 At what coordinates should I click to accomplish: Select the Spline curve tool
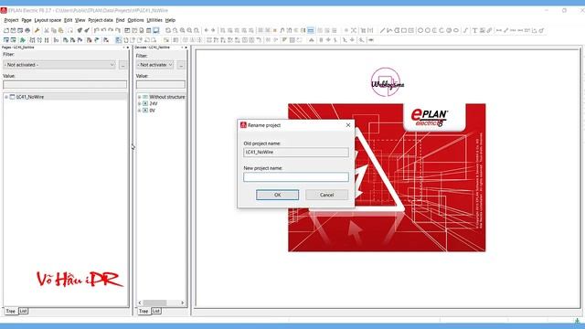[x=465, y=30]
